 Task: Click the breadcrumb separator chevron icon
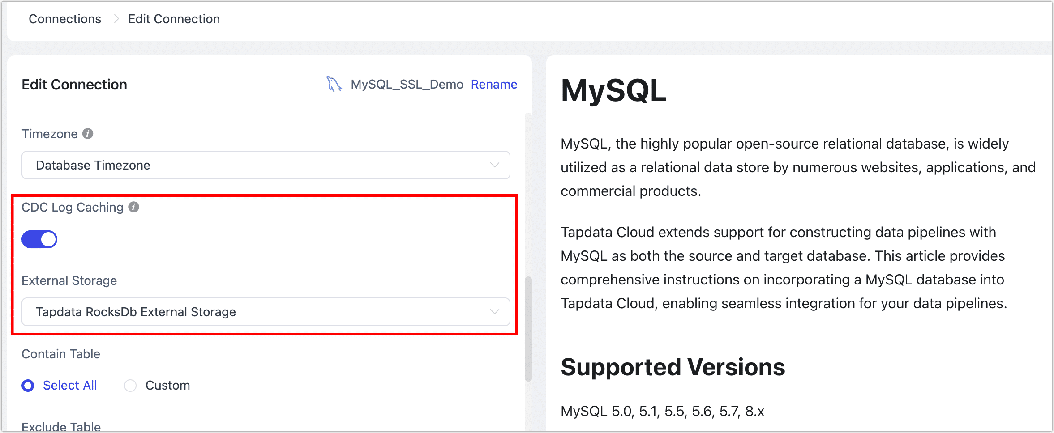(116, 19)
